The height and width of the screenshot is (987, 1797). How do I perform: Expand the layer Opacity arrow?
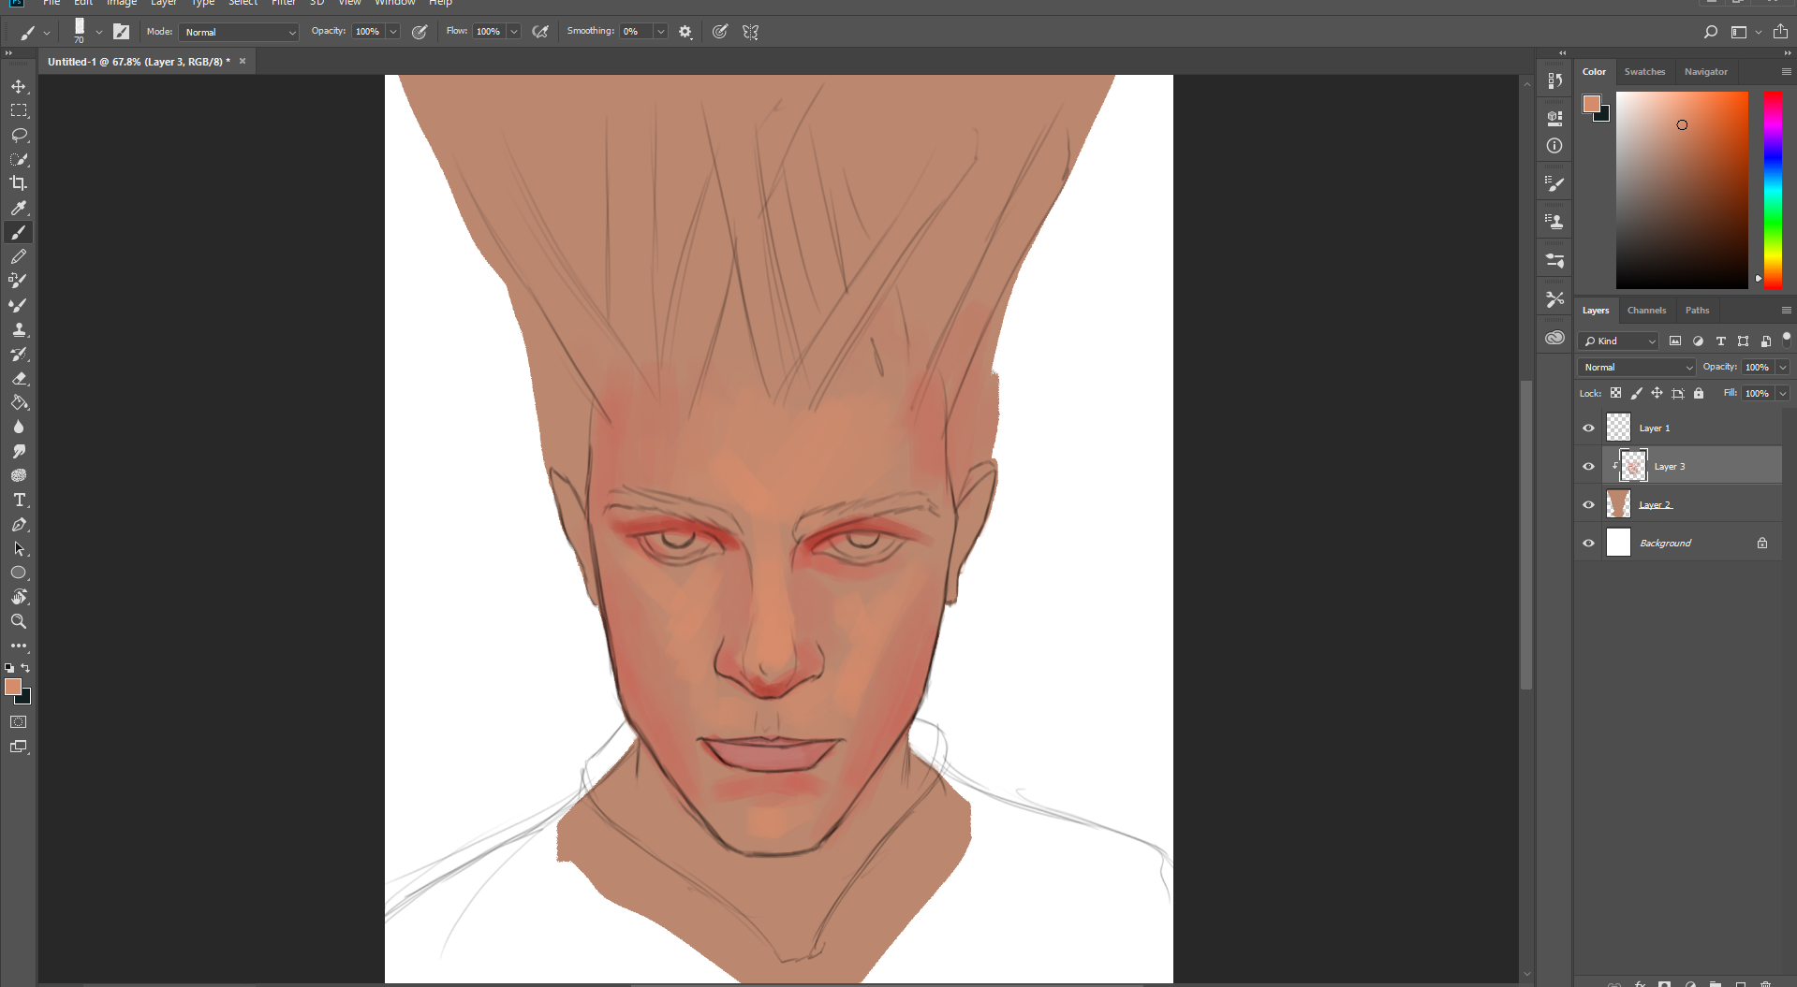(x=1783, y=368)
